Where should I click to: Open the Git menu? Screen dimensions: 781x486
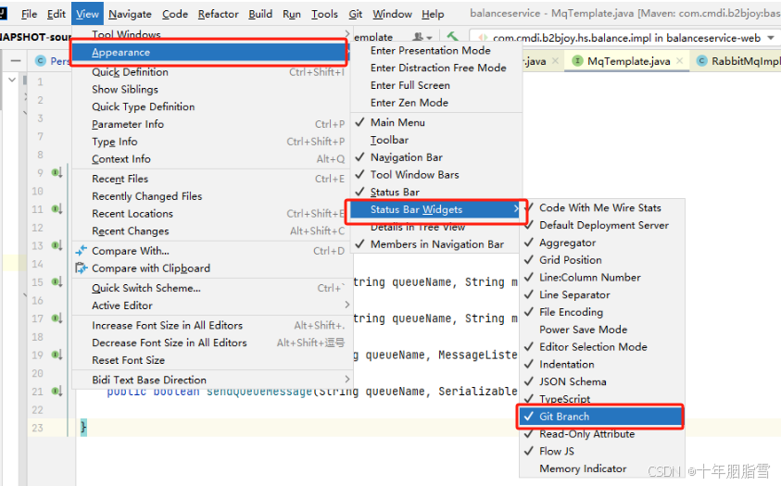click(355, 14)
